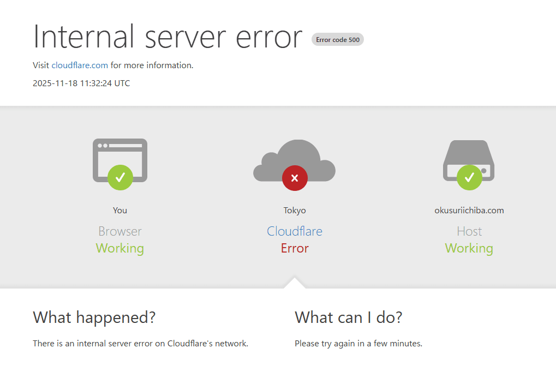The image size is (556, 366).
Task: Click the Working status below Browser
Action: [x=120, y=249]
